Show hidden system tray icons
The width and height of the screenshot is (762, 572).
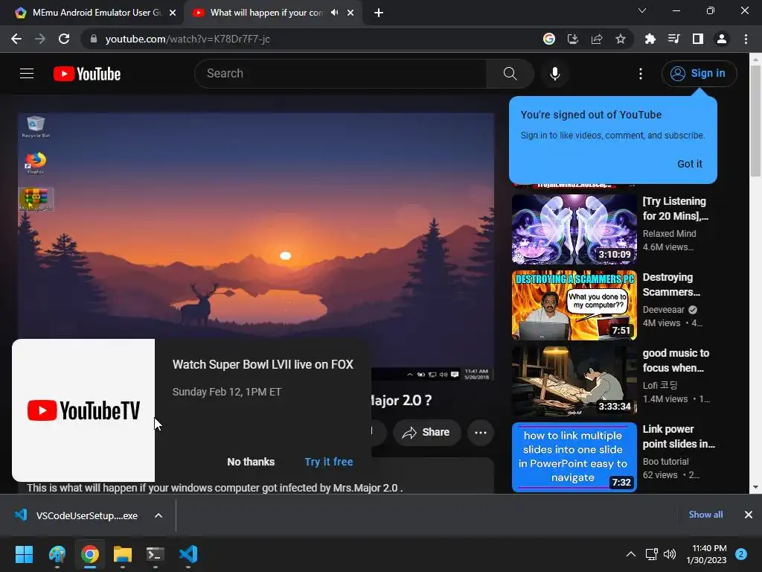[x=631, y=554]
